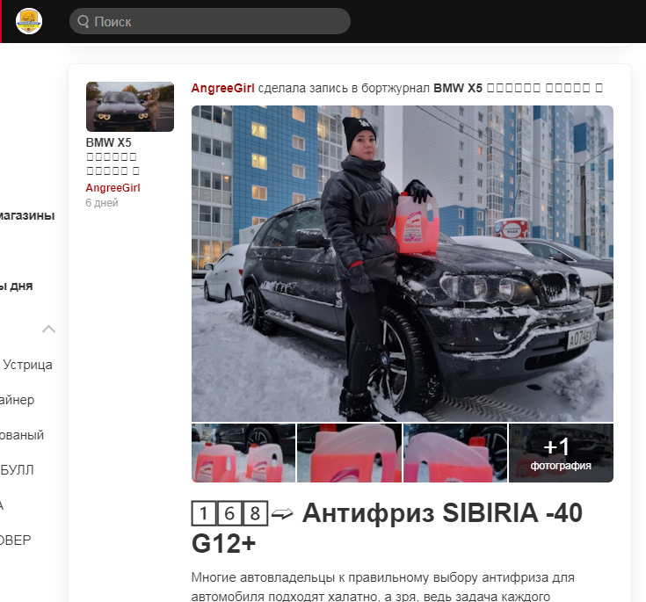Image resolution: width=646 pixels, height=602 pixels.
Task: Focus the Поиск search field
Action: pyautogui.click(x=210, y=21)
